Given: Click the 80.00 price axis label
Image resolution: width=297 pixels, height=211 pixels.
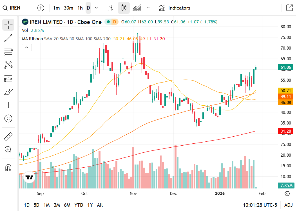Looking at the screenshot, I should pos(286,27).
